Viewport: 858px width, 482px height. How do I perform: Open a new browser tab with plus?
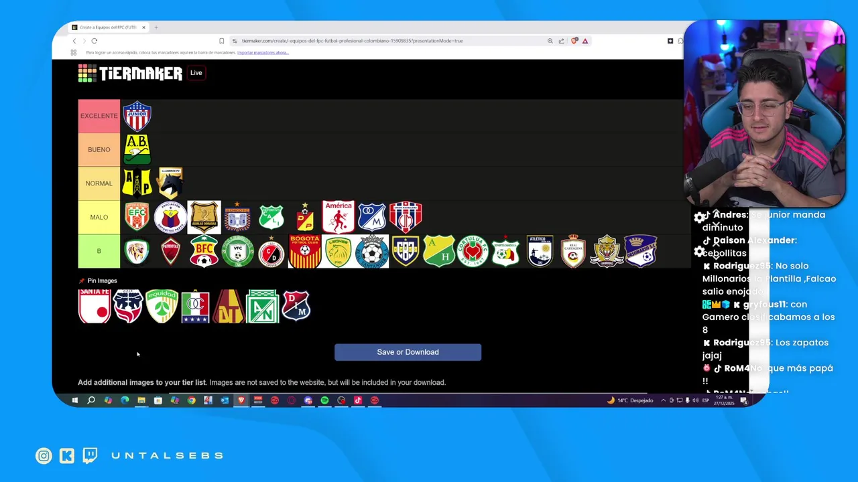[x=156, y=27]
